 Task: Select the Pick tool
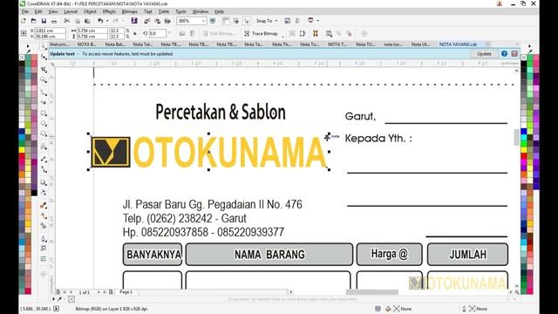44,46
